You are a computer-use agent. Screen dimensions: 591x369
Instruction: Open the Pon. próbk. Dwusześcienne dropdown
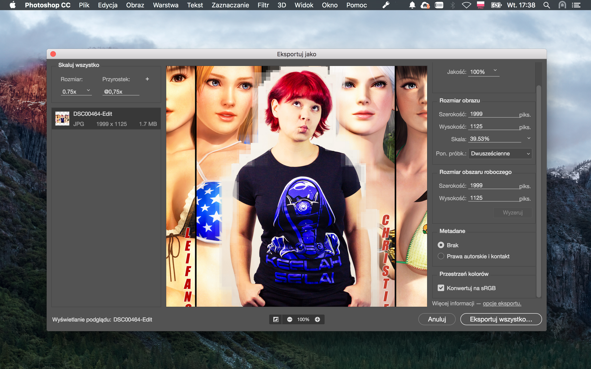500,153
